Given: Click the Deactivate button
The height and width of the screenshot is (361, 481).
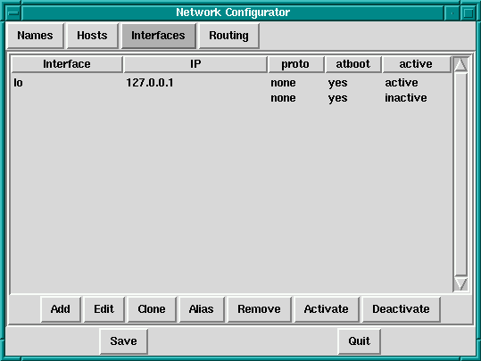Looking at the screenshot, I should pos(401,309).
